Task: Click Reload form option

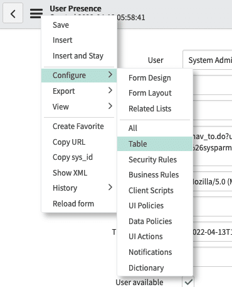Action: pos(79,204)
